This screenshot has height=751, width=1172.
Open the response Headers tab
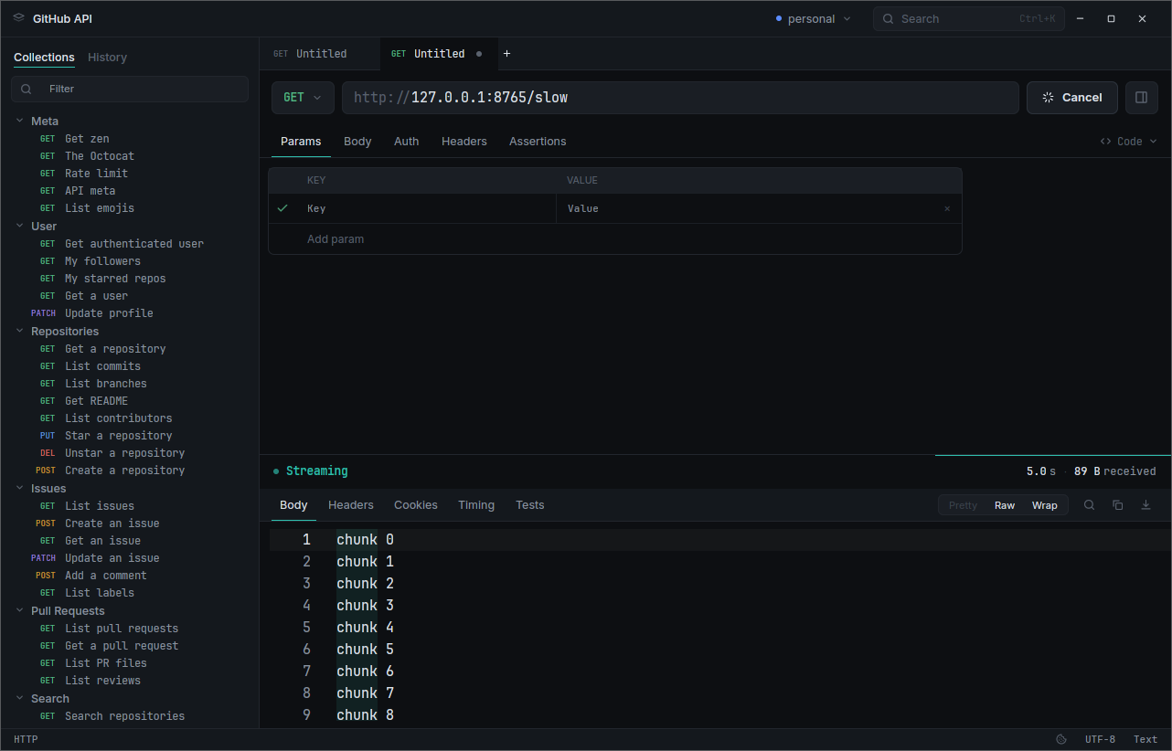pos(351,505)
